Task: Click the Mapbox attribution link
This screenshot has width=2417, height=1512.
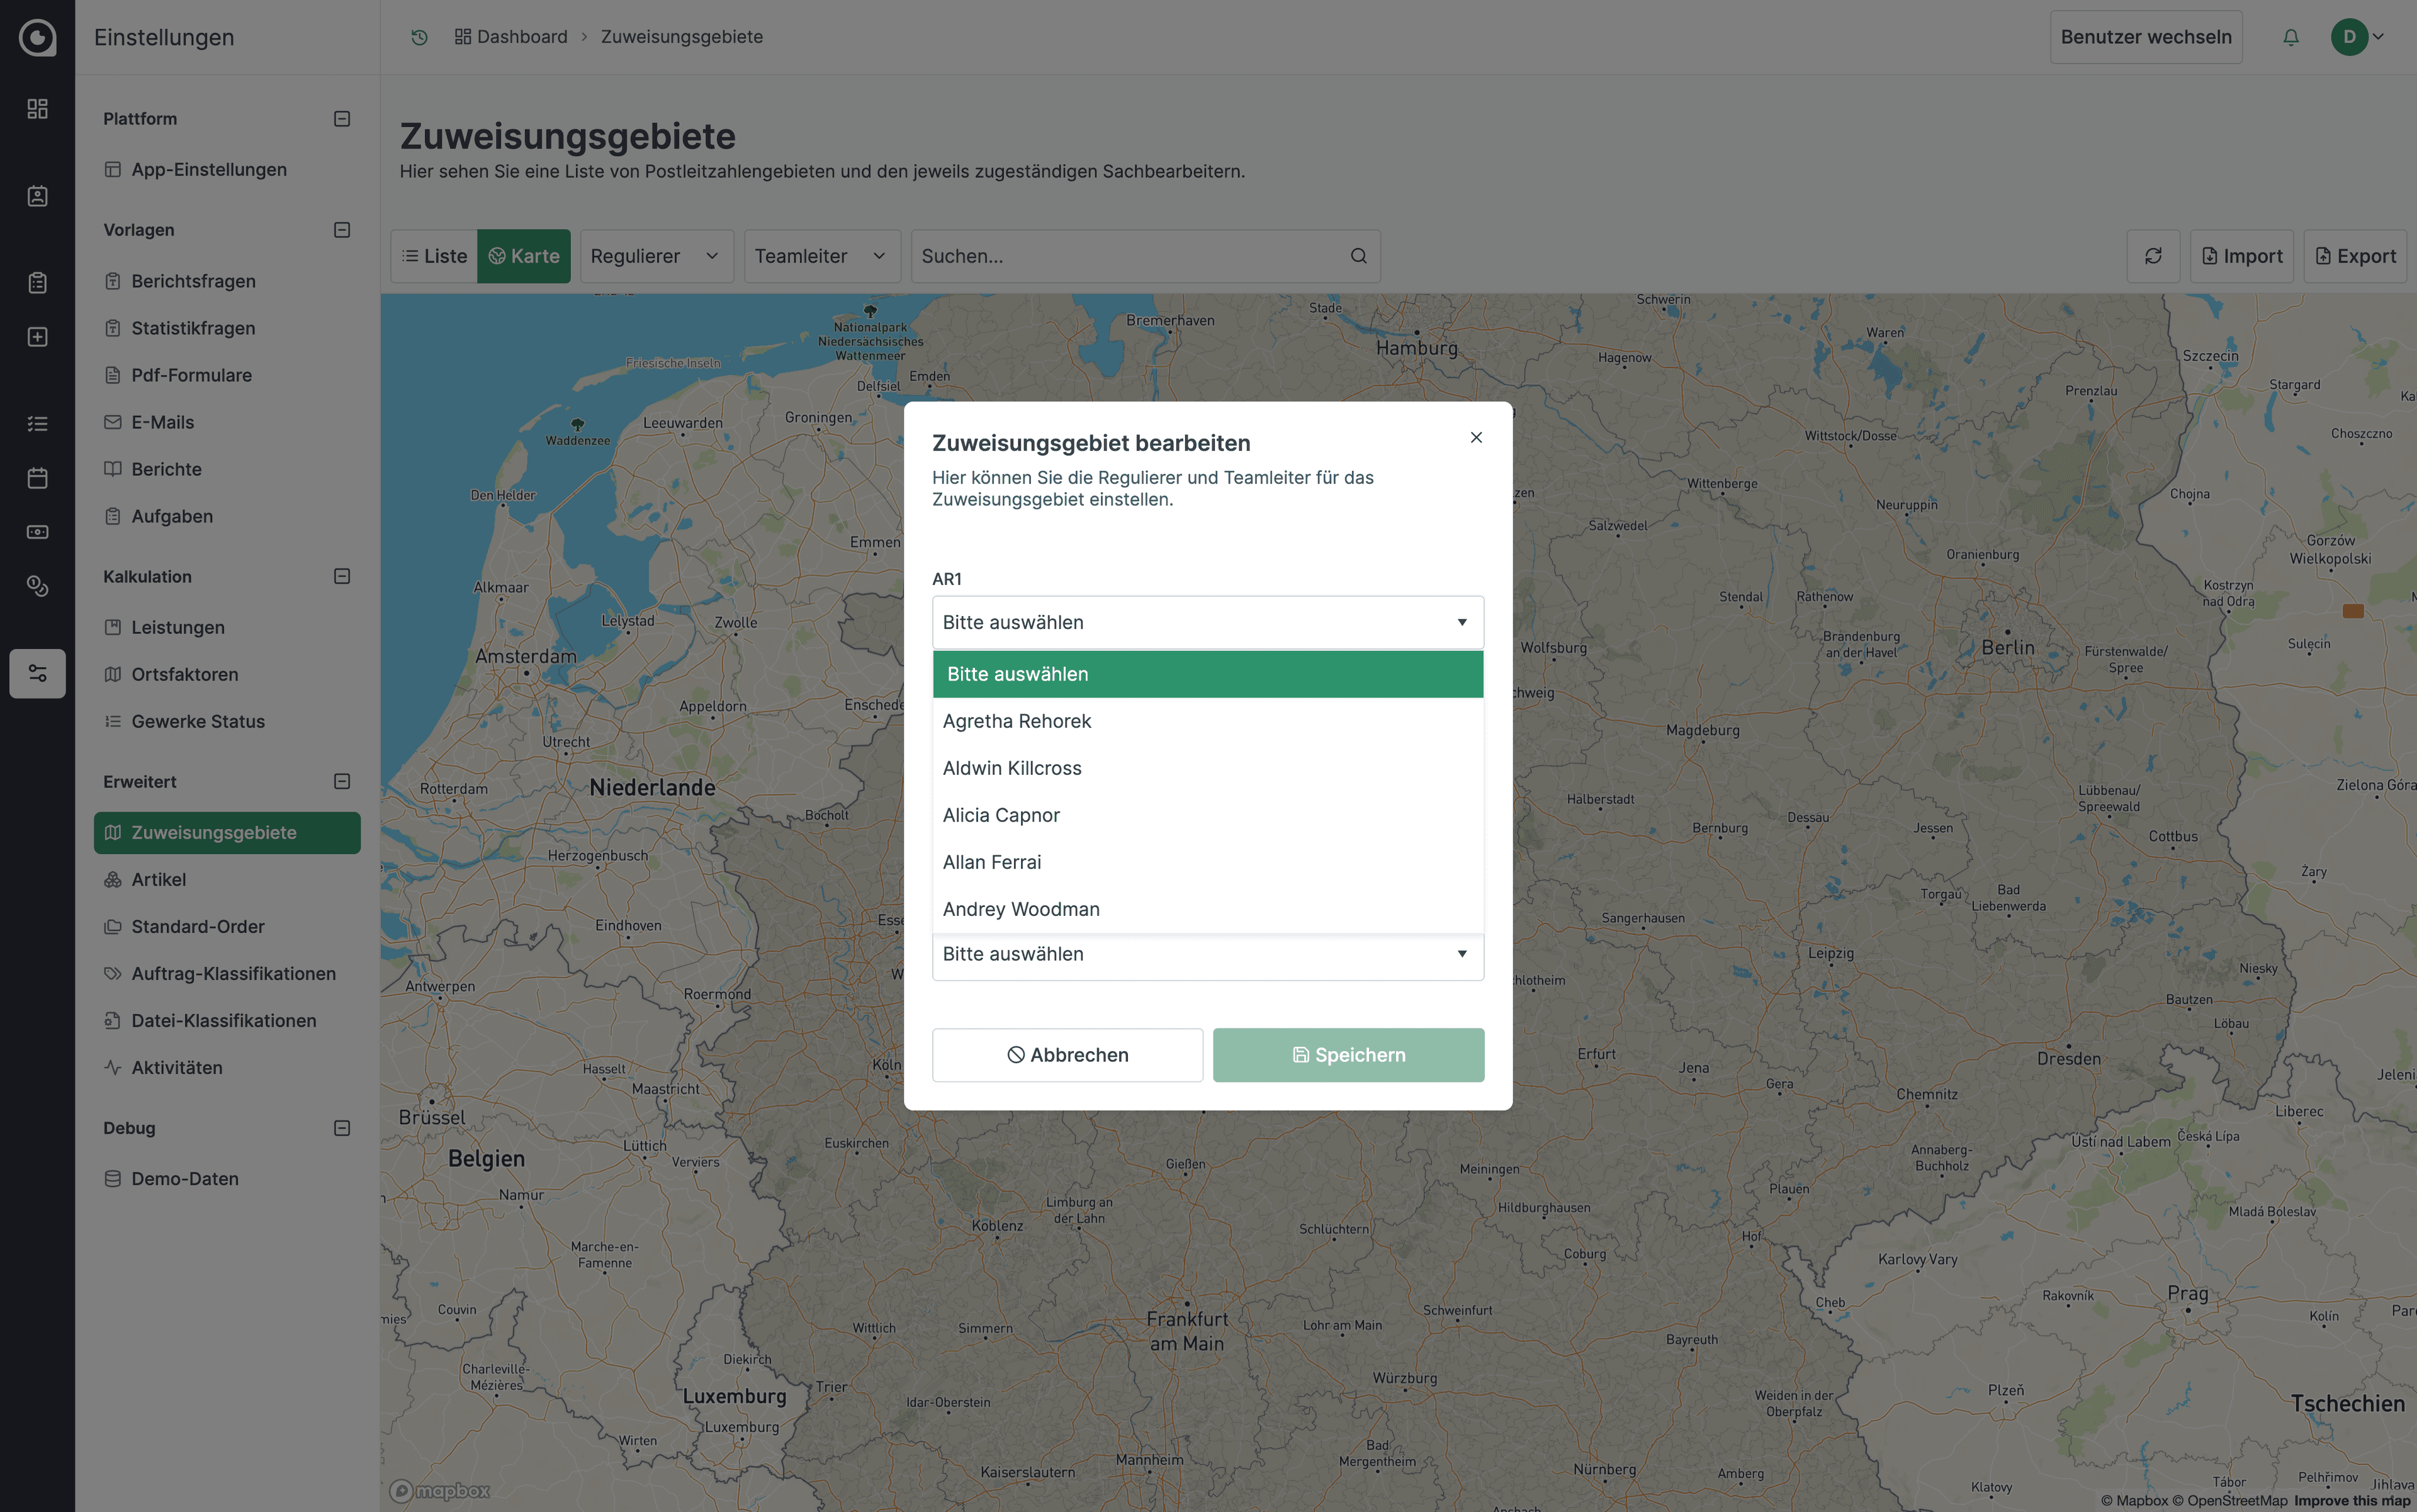Action: click(2134, 1500)
